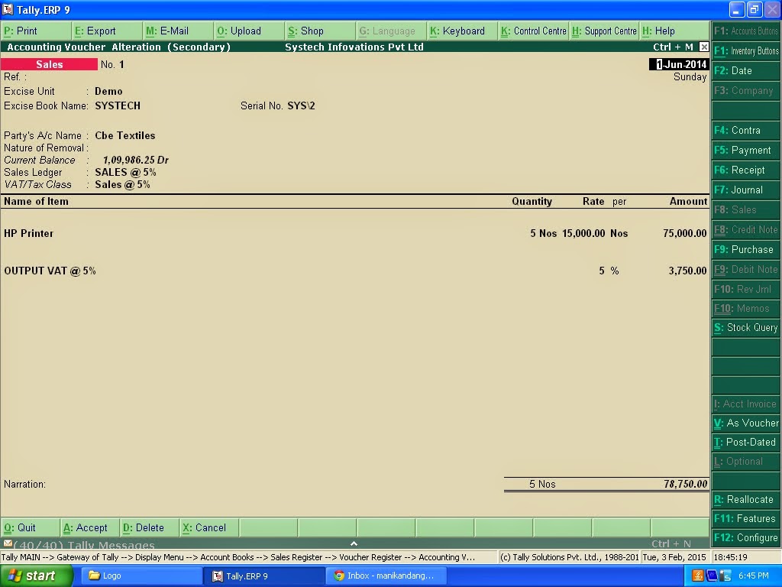Screen dimensions: 782x587
Task: Click the Tally.ERP 9 title bar icon
Action: point(8,9)
